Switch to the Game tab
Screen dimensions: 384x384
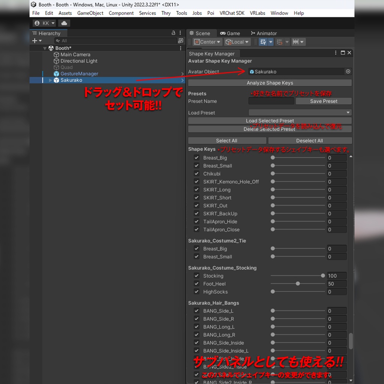click(x=231, y=33)
